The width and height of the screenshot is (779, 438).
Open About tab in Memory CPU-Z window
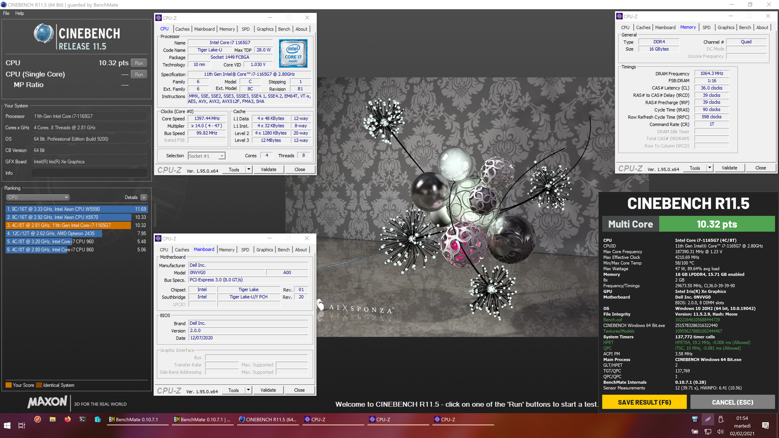click(x=762, y=28)
